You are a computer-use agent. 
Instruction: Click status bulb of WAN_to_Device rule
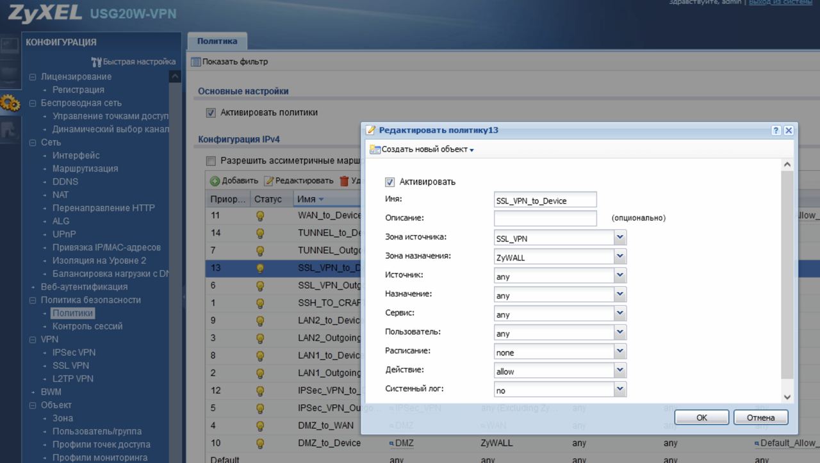click(260, 216)
